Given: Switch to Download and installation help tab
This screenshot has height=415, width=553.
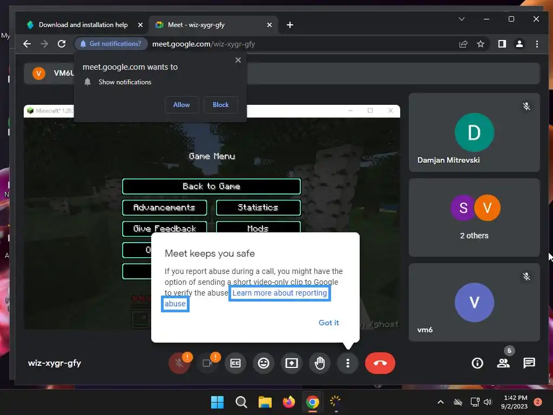Looking at the screenshot, I should pos(83,25).
